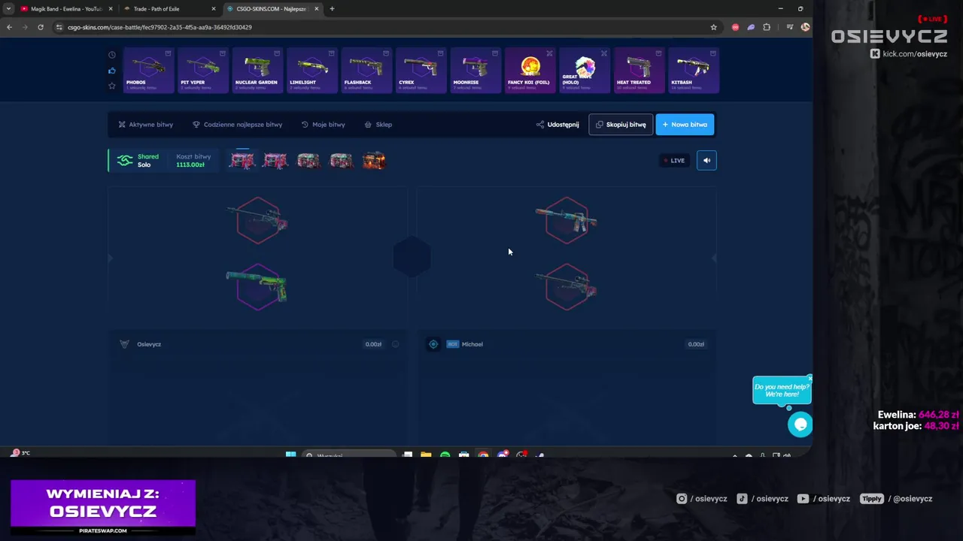
Task: Open the browser extensions puzzle icon
Action: pos(767,27)
